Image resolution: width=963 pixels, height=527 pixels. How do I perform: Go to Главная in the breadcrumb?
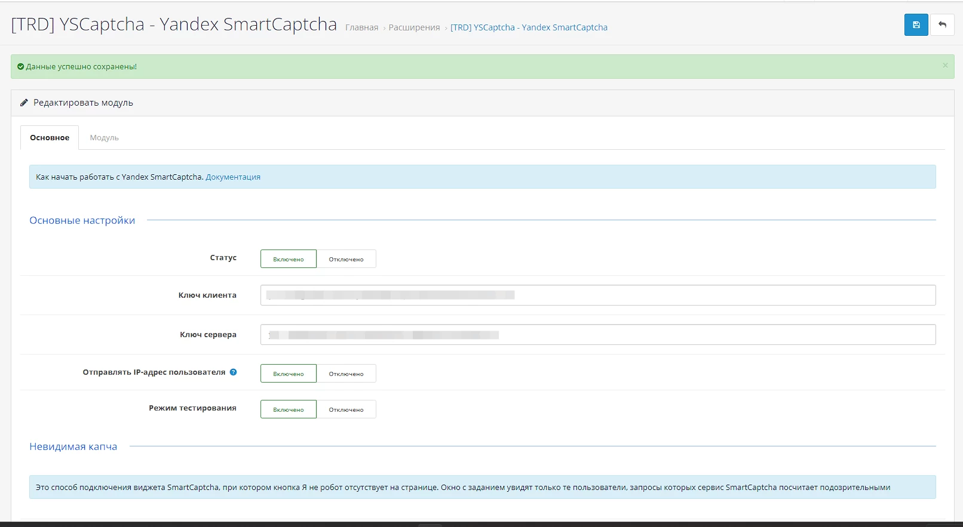click(361, 27)
